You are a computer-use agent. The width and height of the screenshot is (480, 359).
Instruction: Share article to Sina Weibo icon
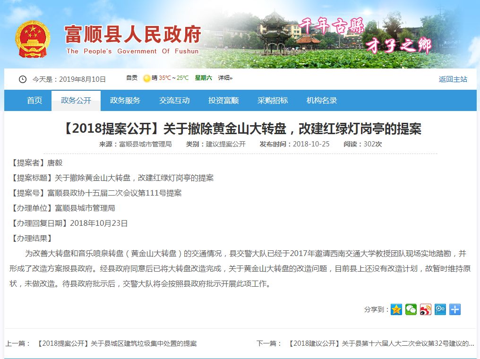(426, 309)
